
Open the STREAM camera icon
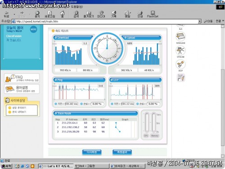[x=180, y=50]
